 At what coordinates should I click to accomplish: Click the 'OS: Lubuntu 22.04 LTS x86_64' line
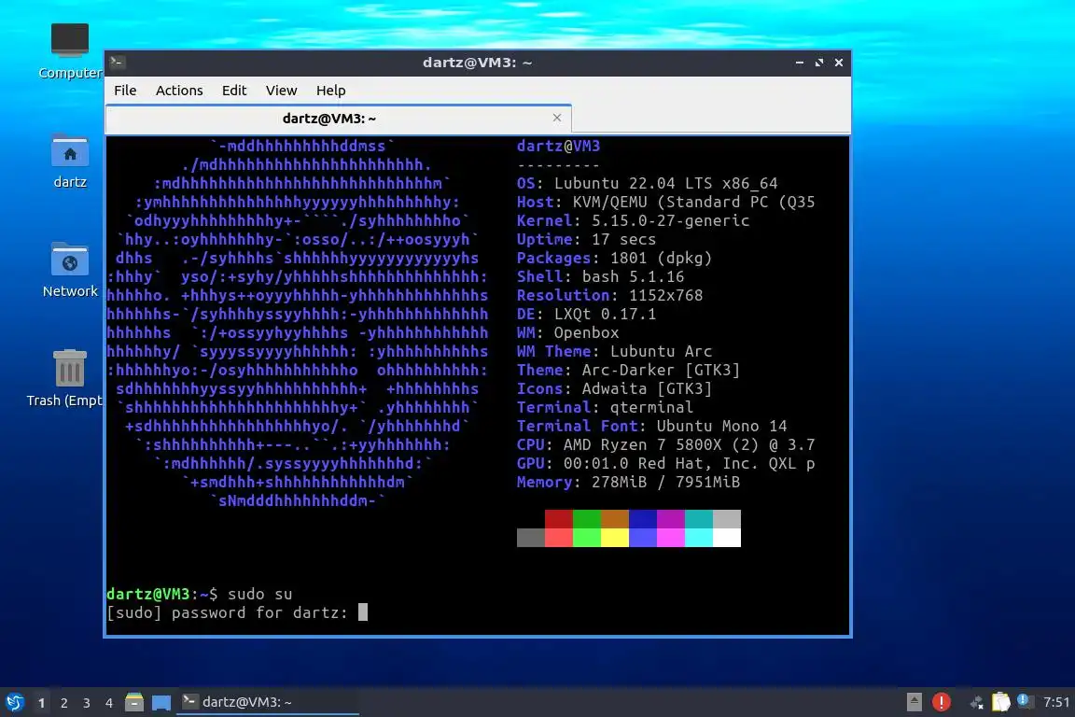pyautogui.click(x=648, y=183)
